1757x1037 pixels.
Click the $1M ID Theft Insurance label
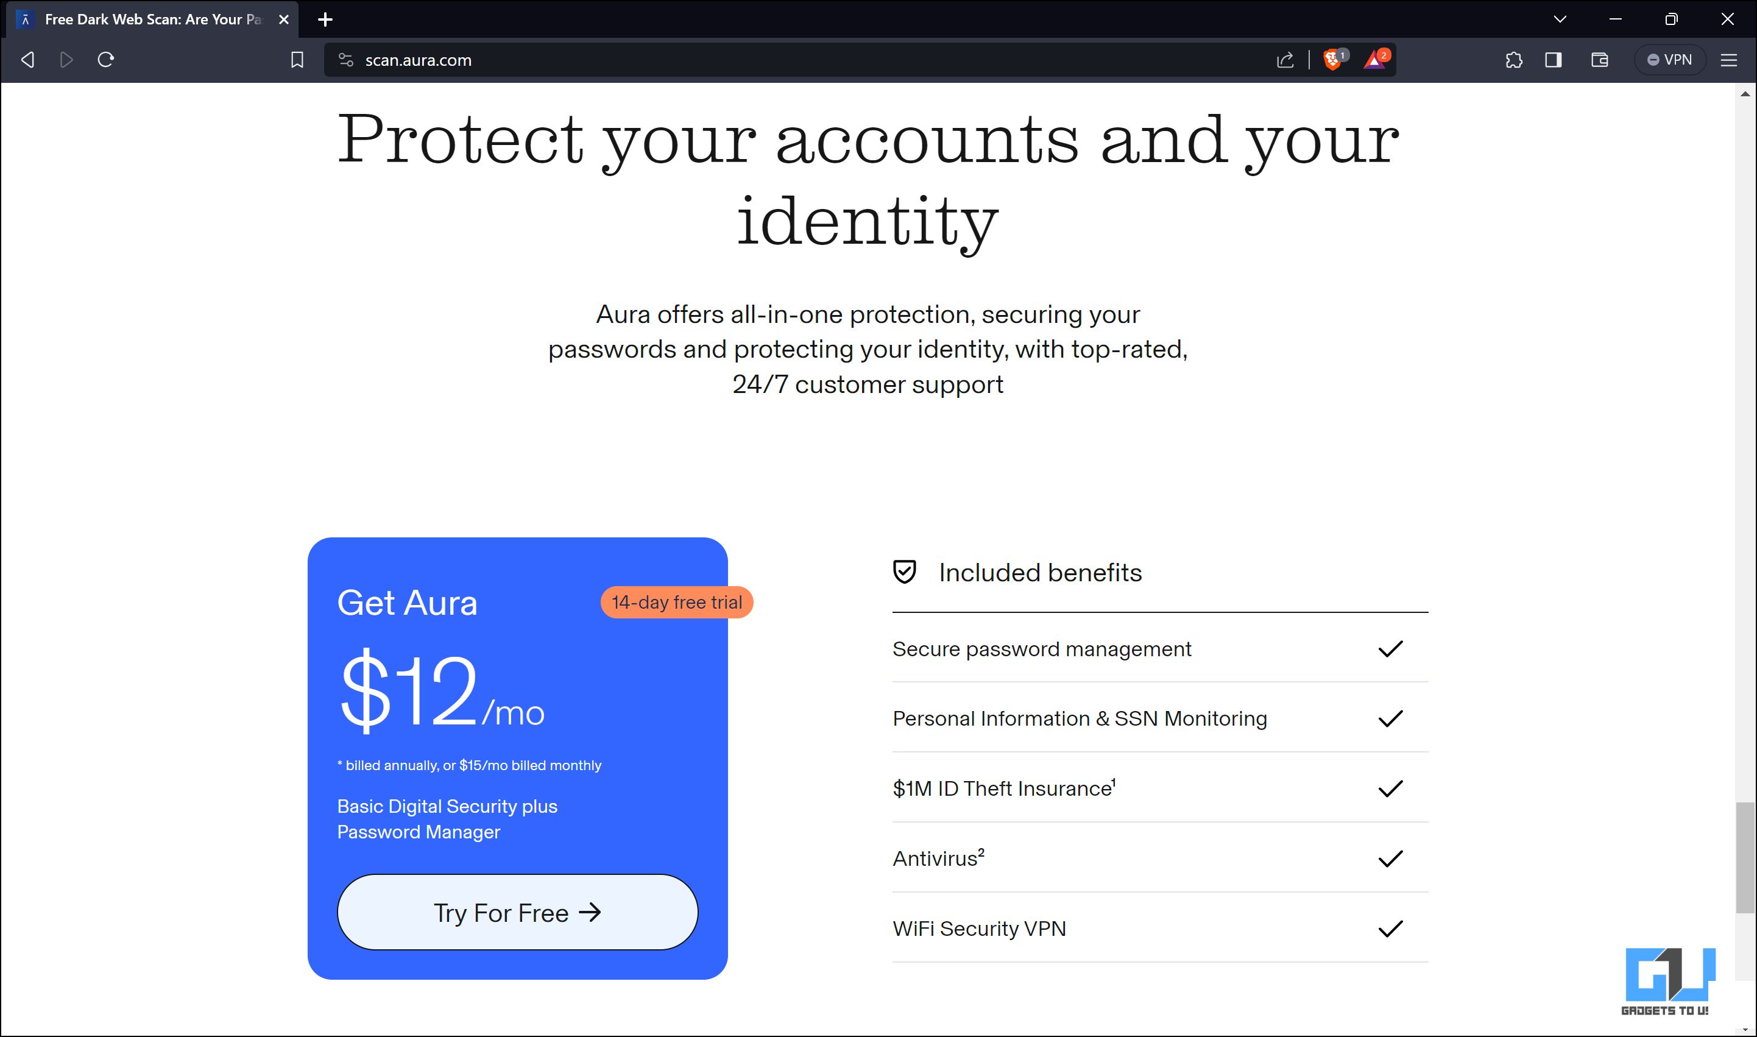point(1003,789)
